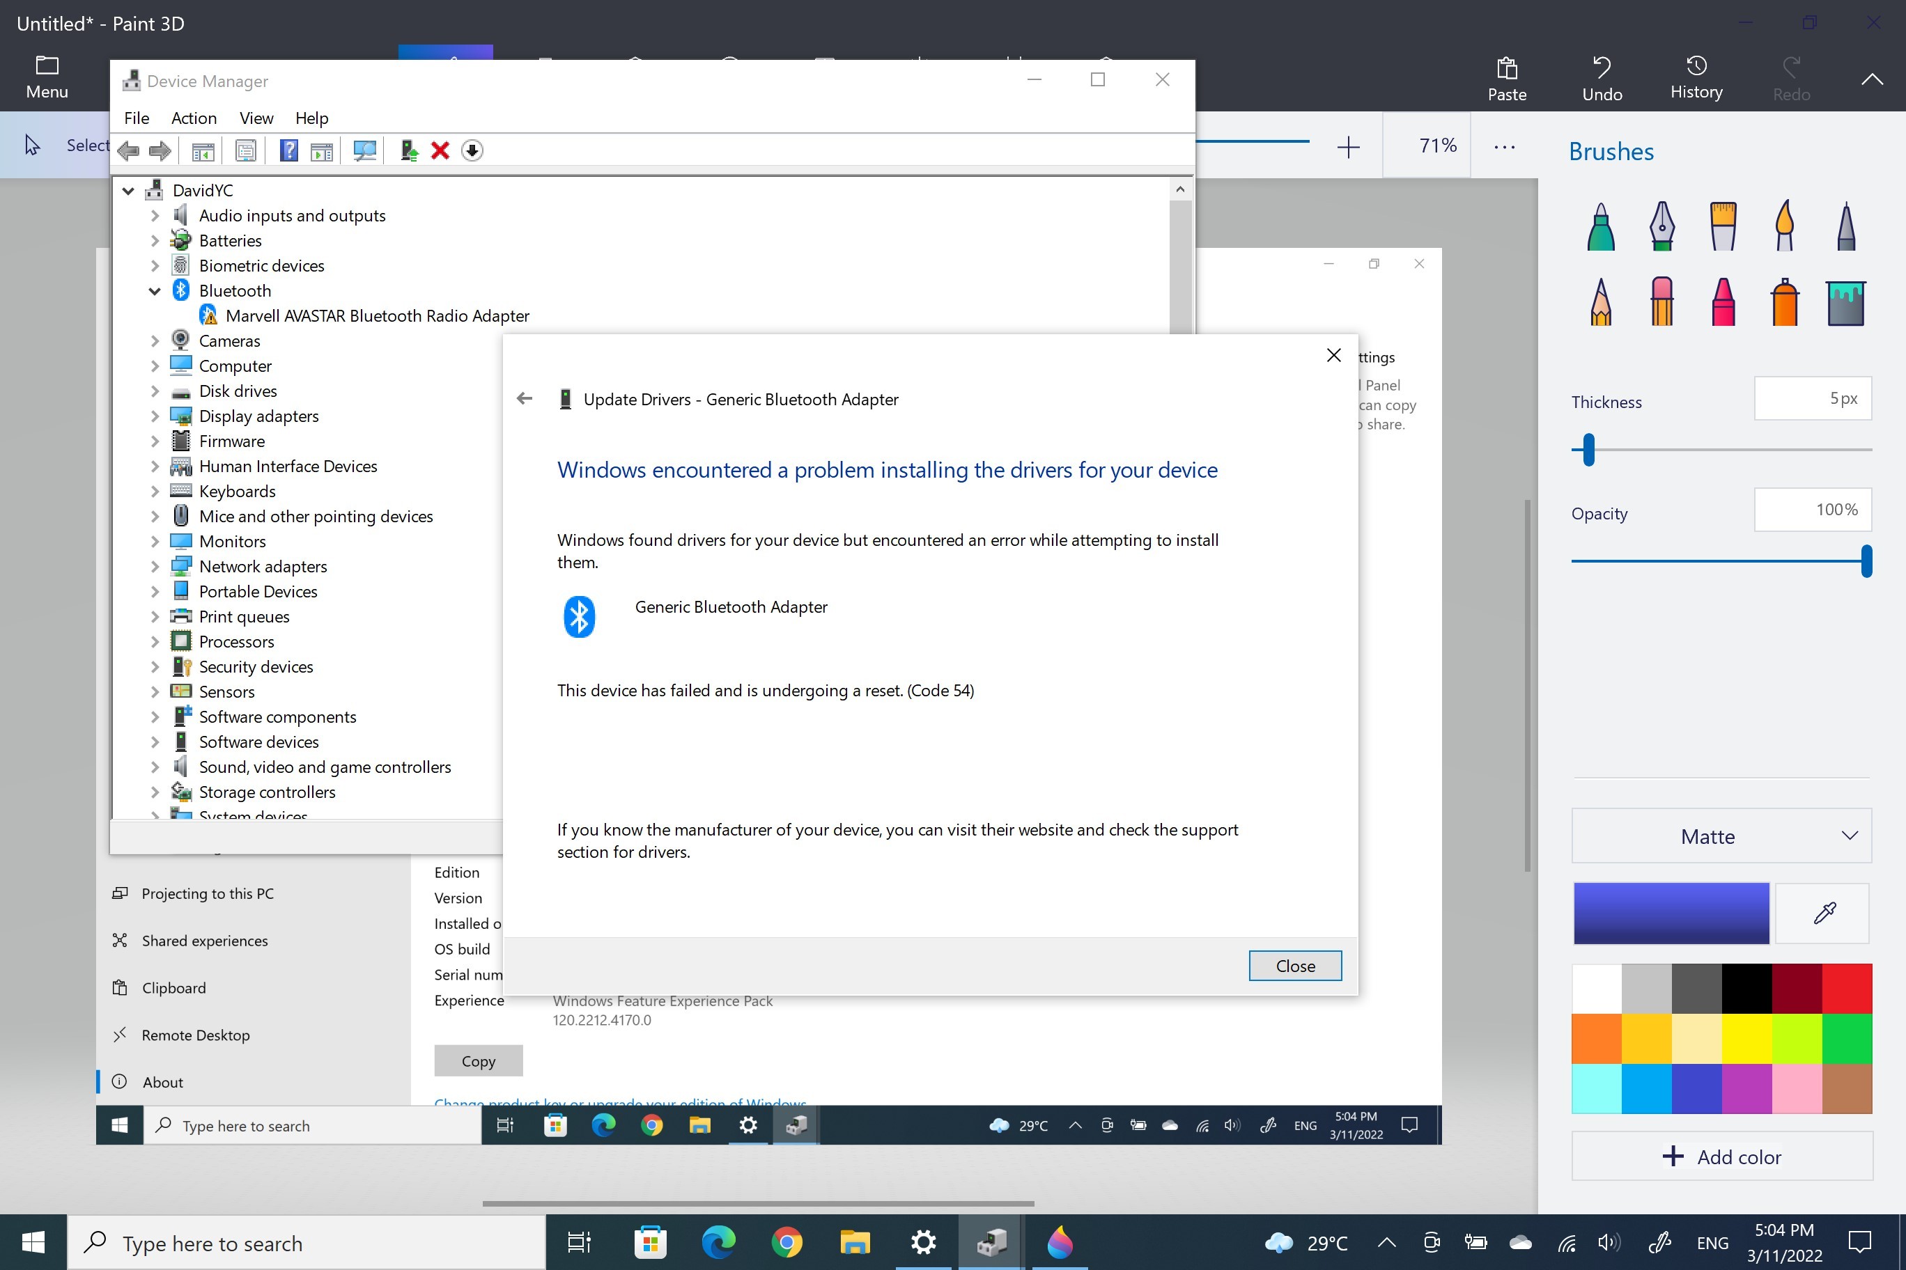Select the Oil brush

1723,226
